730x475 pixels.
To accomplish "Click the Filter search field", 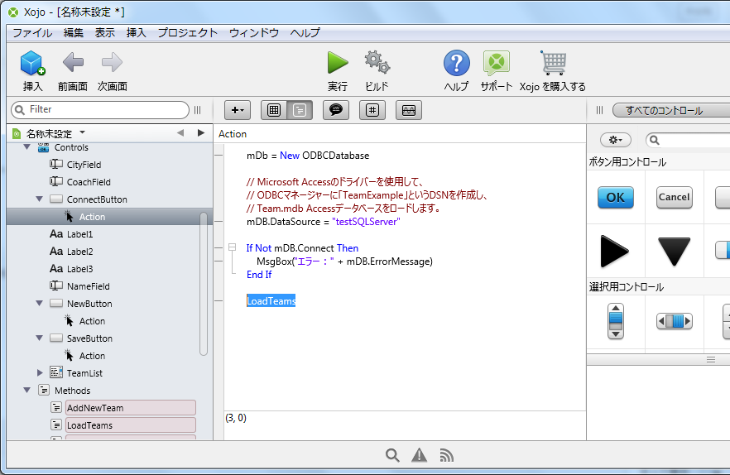I will [x=99, y=110].
